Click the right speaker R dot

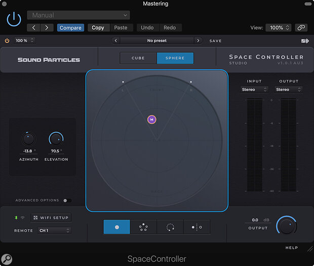[x=191, y=82]
